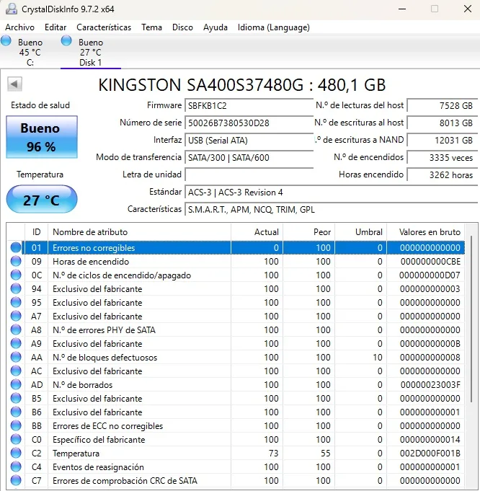Open the Ayuda menu
The height and width of the screenshot is (491, 480).
[215, 27]
